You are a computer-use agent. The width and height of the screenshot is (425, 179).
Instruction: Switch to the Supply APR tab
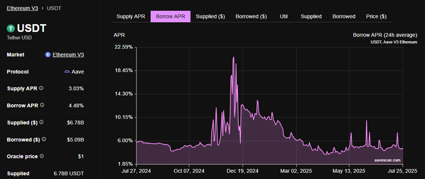[x=131, y=17]
